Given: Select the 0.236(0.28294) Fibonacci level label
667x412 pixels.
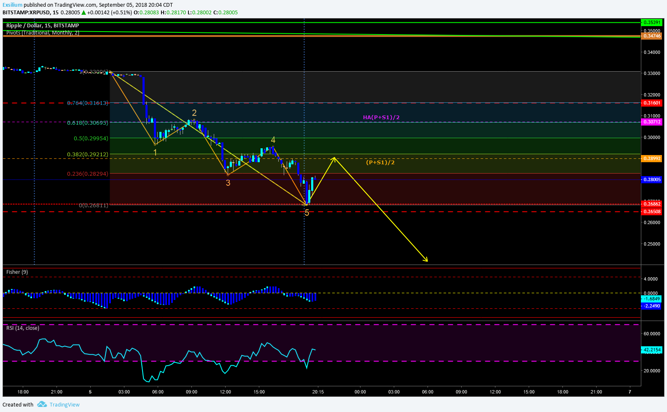Looking at the screenshot, I should pyautogui.click(x=88, y=174).
